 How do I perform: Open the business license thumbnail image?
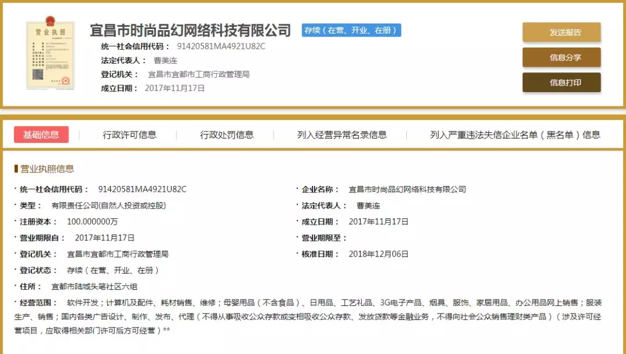(x=50, y=55)
